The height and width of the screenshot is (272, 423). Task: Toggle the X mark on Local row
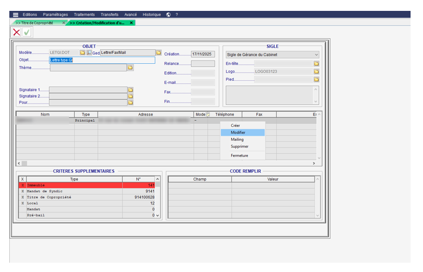point(22,203)
